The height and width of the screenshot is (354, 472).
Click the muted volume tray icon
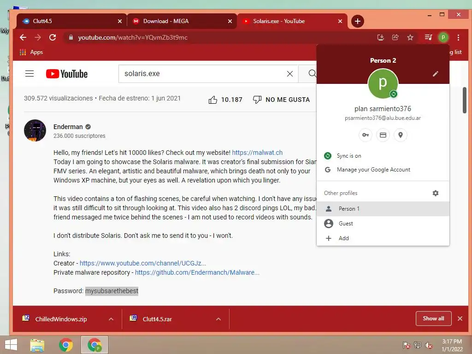tap(429, 345)
